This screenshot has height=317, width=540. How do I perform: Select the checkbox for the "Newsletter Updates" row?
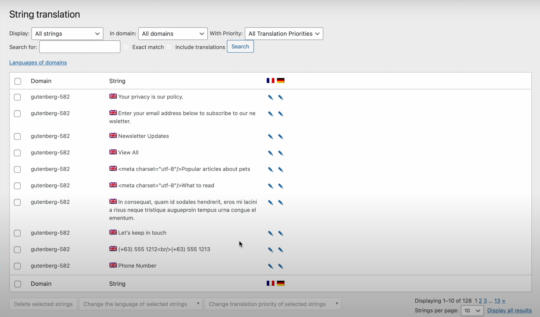click(17, 136)
